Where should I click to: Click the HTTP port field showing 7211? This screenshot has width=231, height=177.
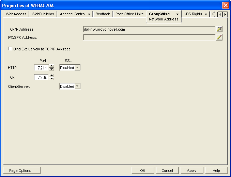click(x=42, y=68)
